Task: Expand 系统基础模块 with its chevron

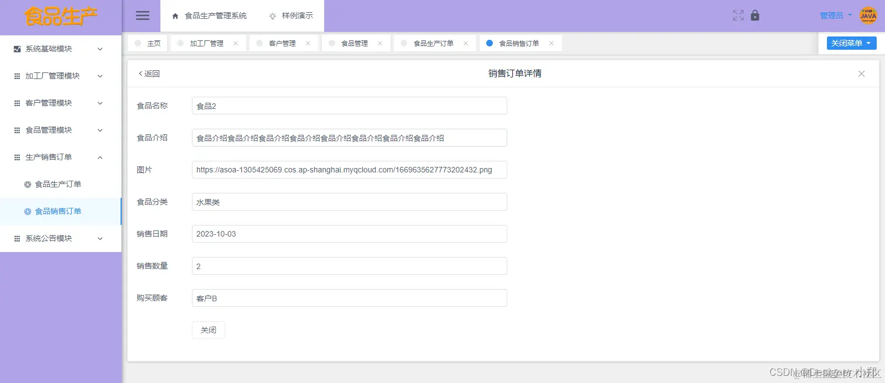Action: [100, 49]
